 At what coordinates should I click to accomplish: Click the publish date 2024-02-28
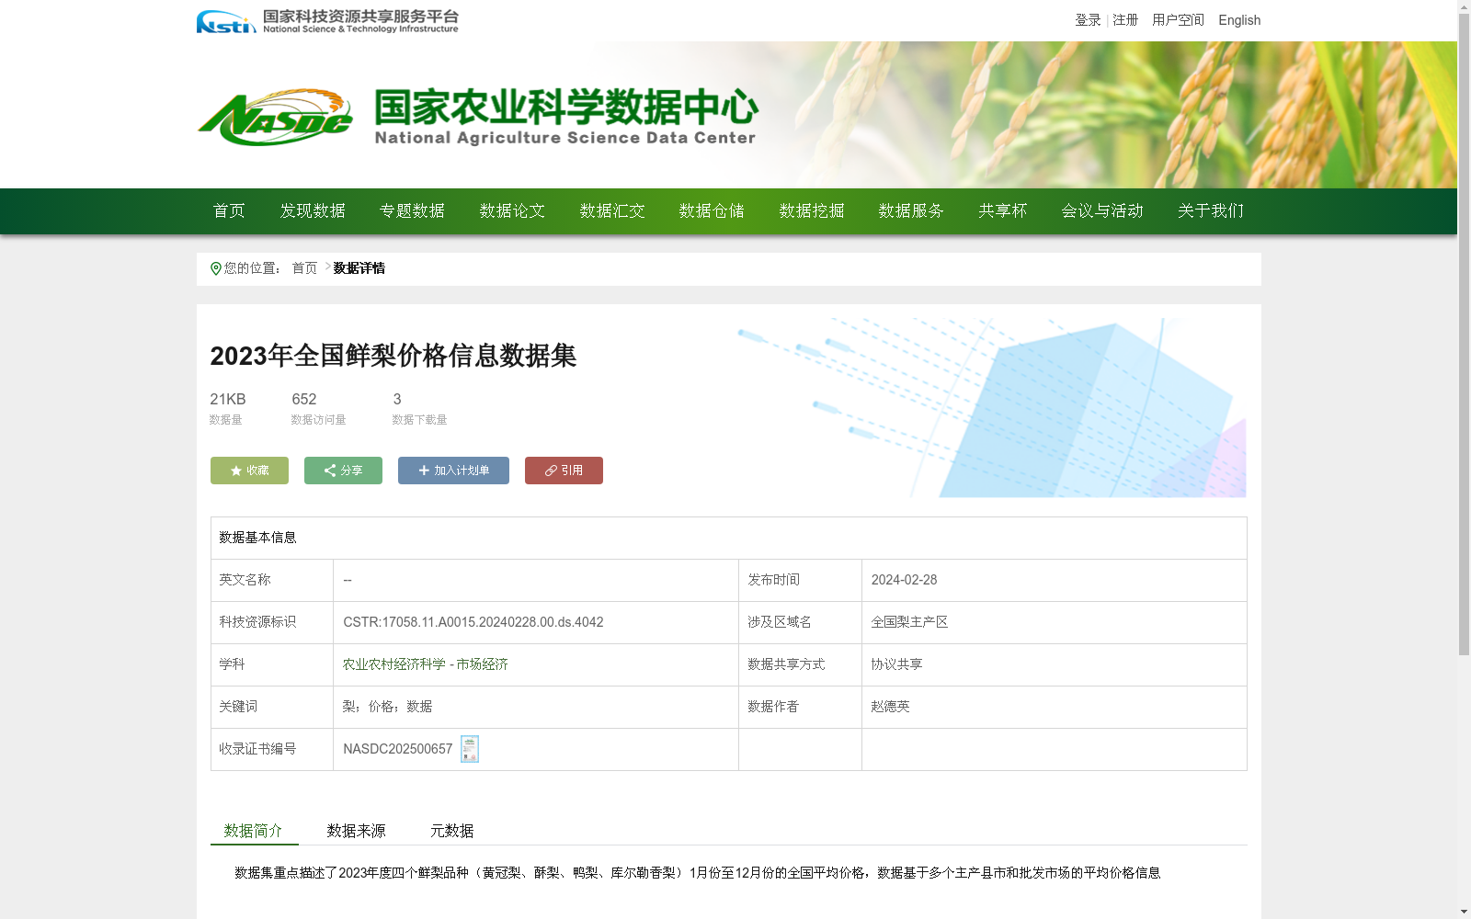pos(904,580)
